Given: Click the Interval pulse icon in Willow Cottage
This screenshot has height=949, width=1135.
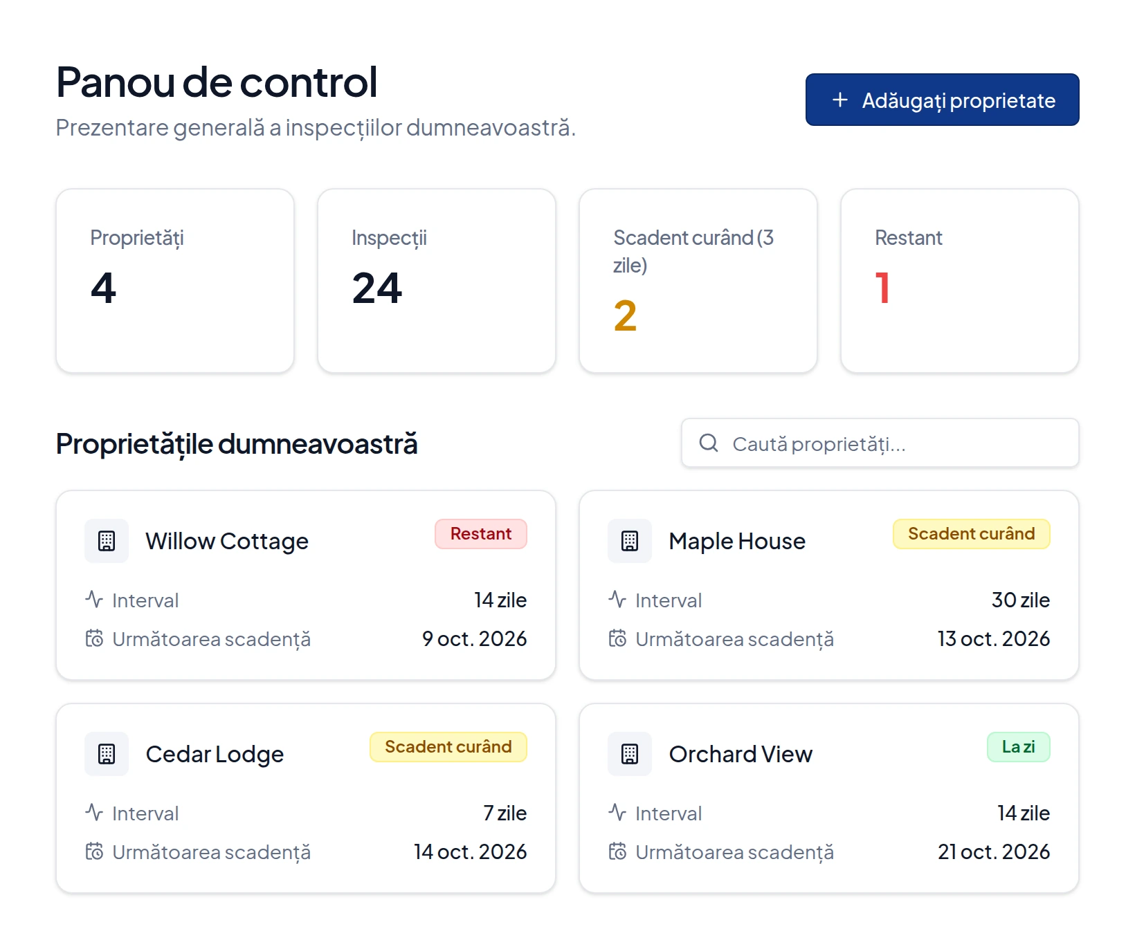Looking at the screenshot, I should [x=94, y=599].
